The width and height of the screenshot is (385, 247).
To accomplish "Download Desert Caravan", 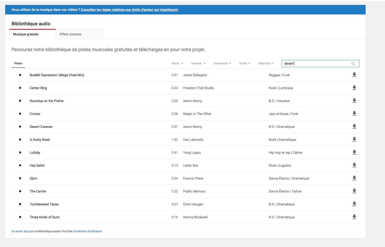I will tap(354, 126).
